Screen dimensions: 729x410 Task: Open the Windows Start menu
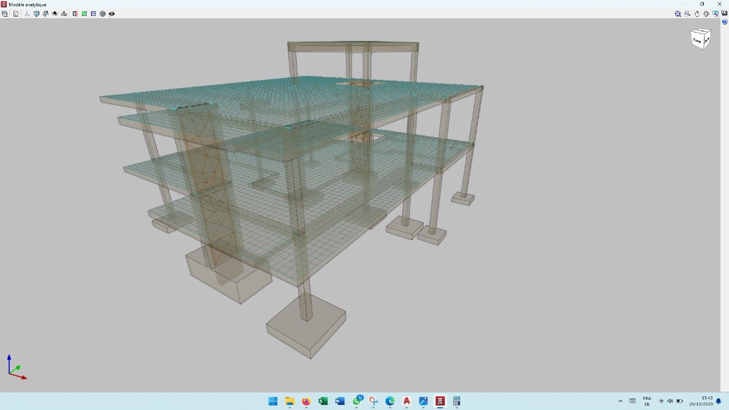pyautogui.click(x=273, y=401)
